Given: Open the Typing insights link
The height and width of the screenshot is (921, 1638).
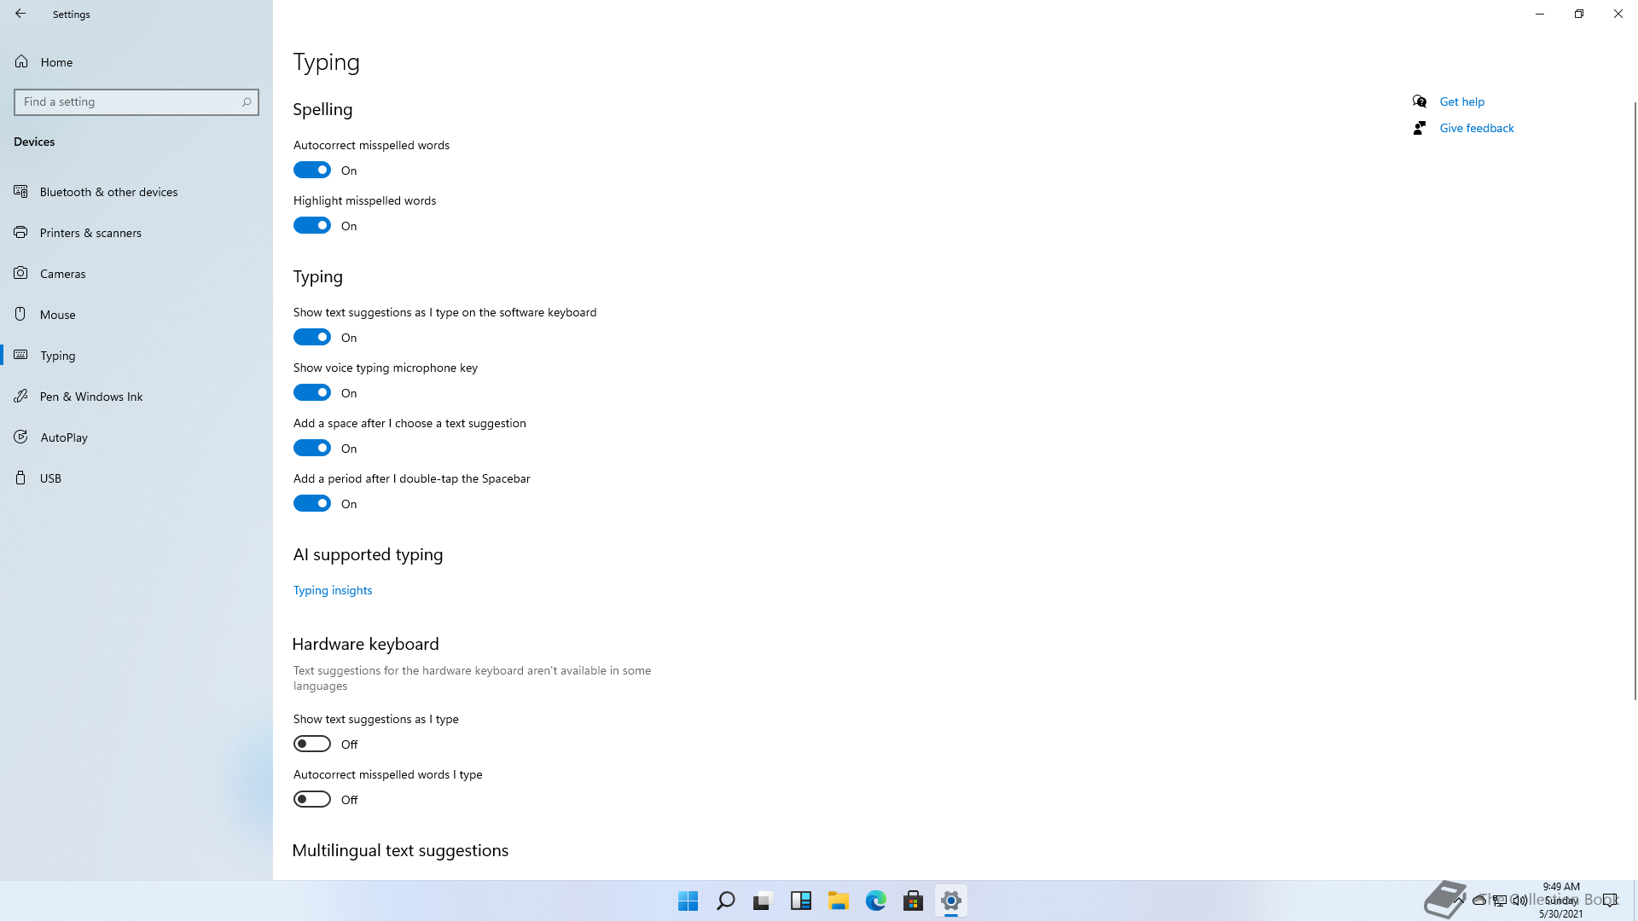Looking at the screenshot, I should [x=333, y=590].
